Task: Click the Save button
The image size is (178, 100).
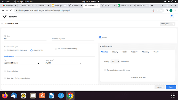Action: (171, 87)
